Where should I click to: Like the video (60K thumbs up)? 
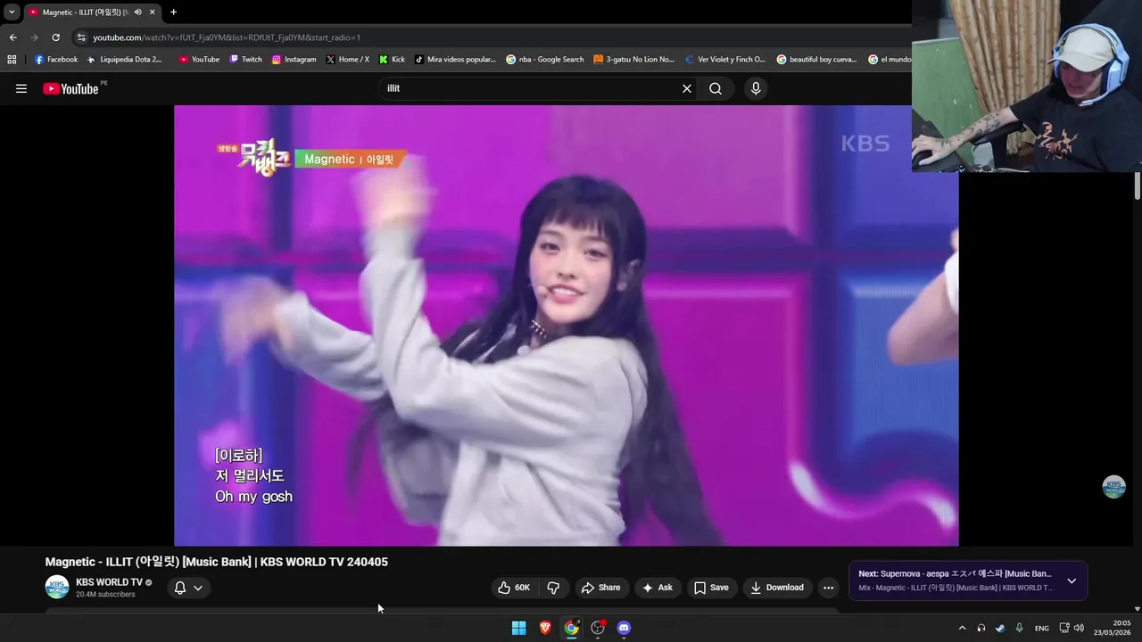514,588
